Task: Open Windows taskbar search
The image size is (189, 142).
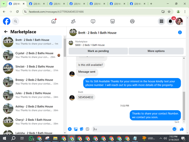Action: coord(13,139)
